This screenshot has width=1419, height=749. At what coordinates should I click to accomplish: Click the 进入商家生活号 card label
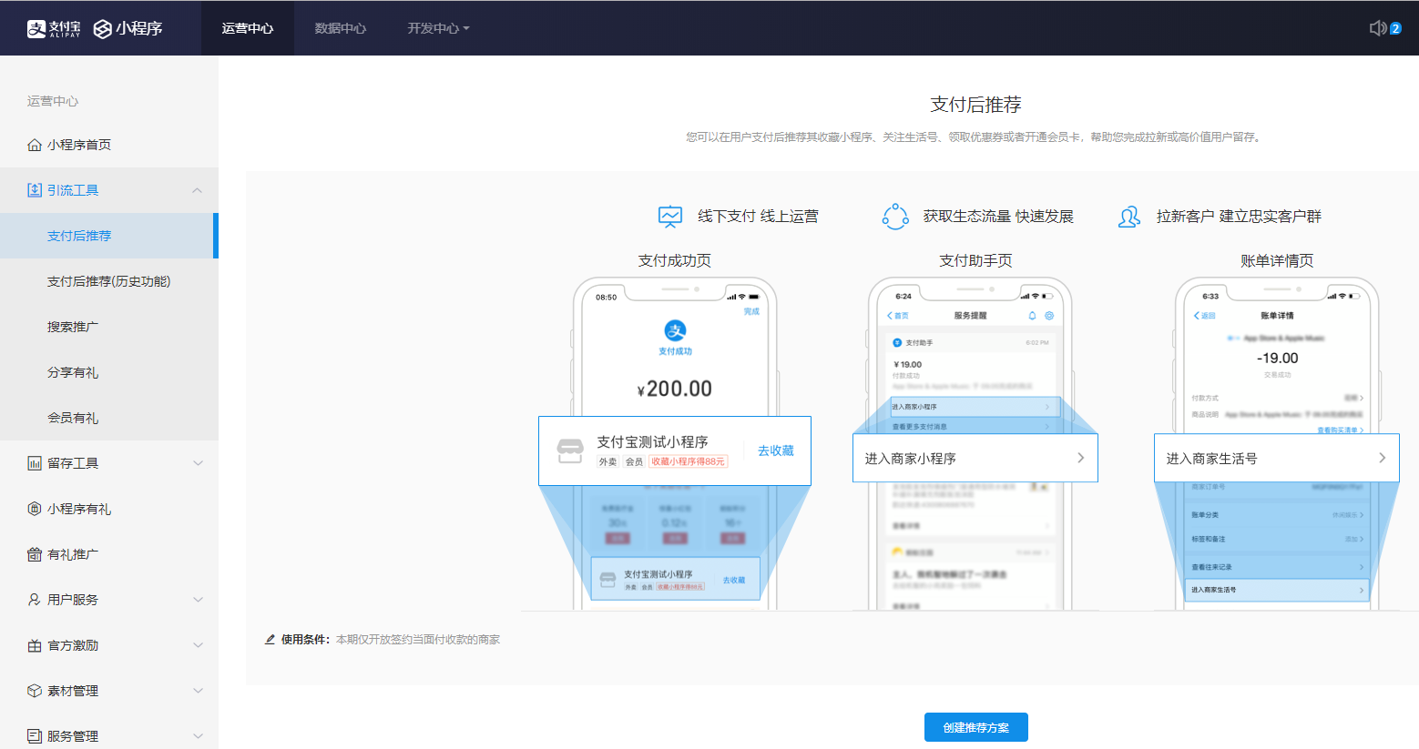(1212, 458)
